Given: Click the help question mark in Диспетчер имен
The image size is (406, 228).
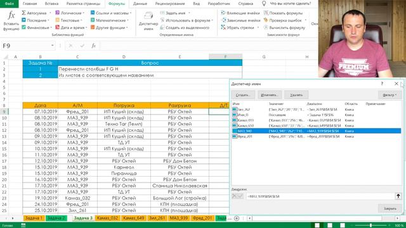Looking at the screenshot, I should pos(382,84).
